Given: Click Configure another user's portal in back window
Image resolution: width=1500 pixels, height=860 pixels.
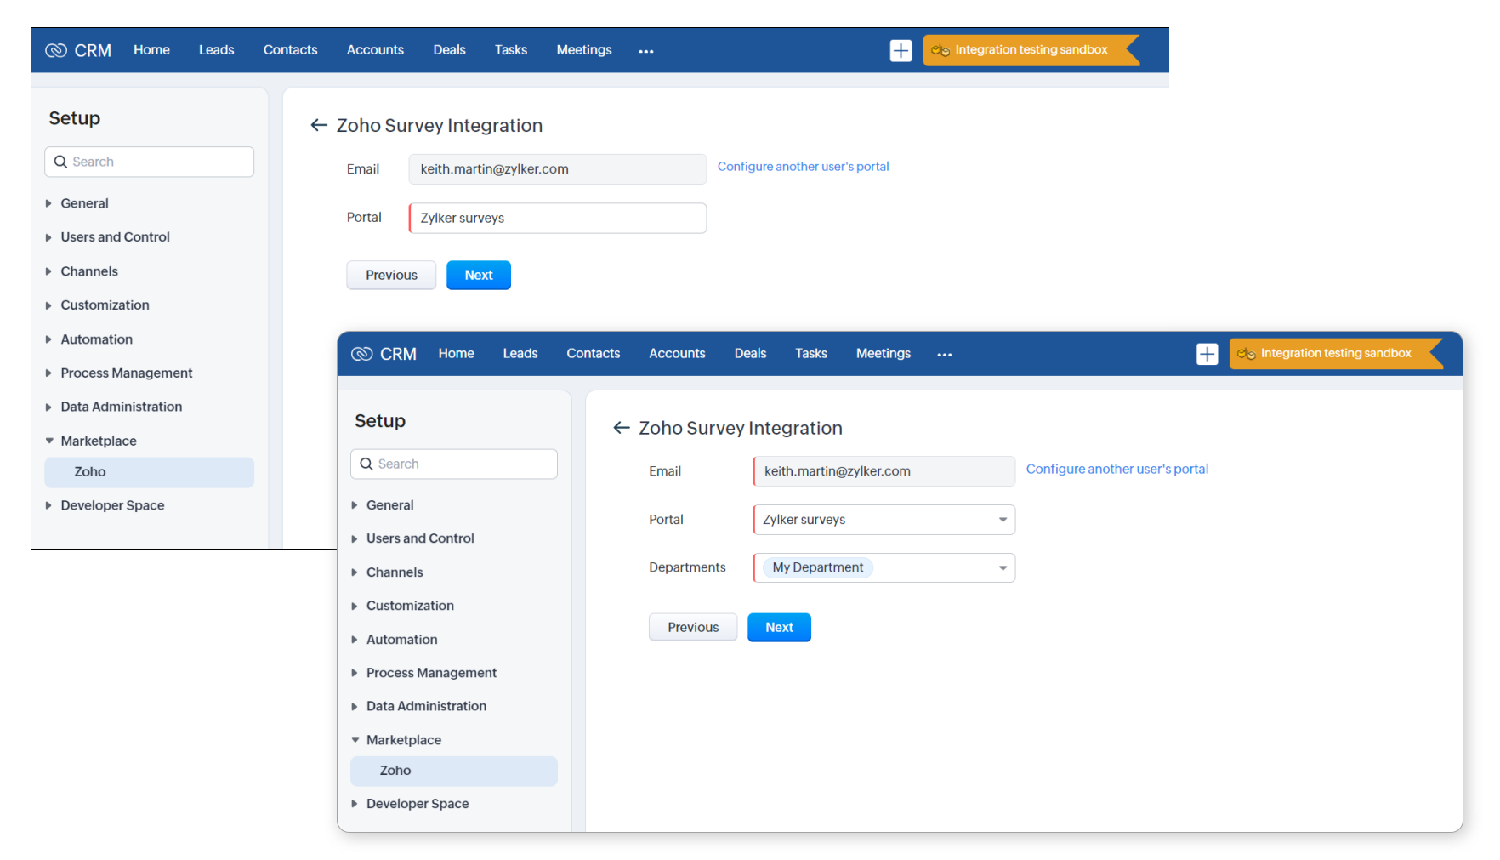Looking at the screenshot, I should 804,167.
